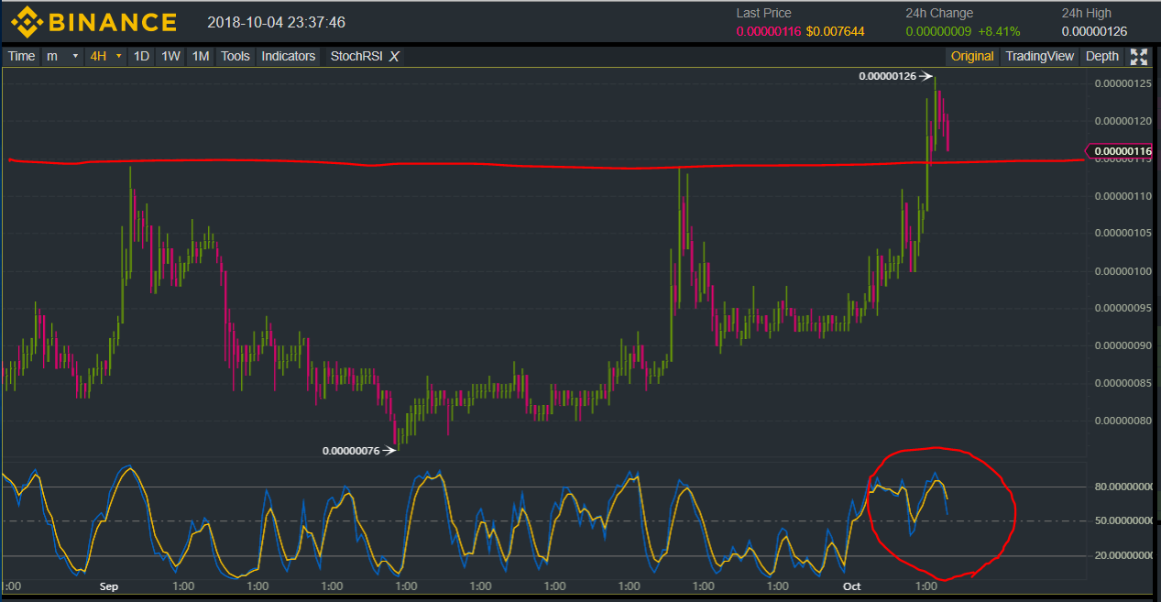The image size is (1161, 602).
Task: Expand chart to fullscreen
Action: [1139, 57]
